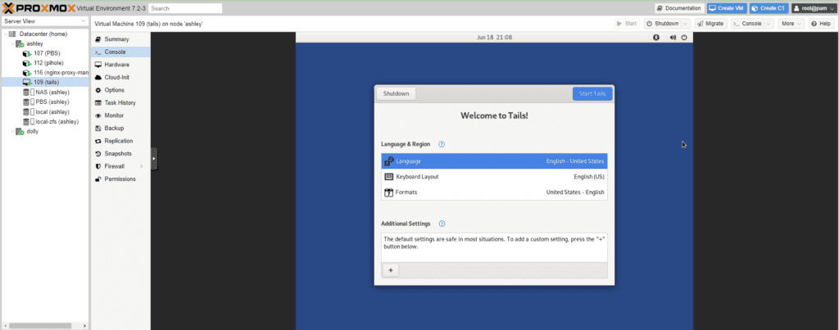This screenshot has height=330, width=839.
Task: Switch to the Console tab
Action: (x=120, y=52)
